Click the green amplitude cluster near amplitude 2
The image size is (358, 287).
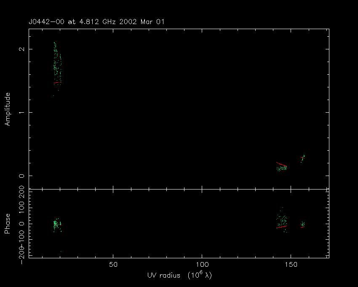(57, 66)
